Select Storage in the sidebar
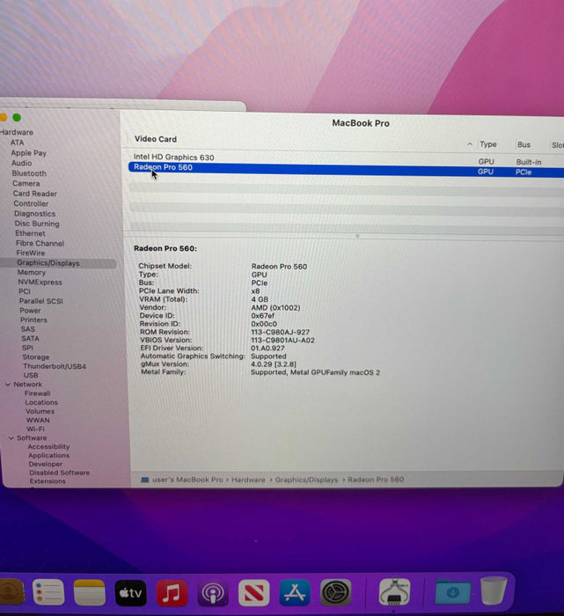Viewport: 564px width, 616px height. 36,356
